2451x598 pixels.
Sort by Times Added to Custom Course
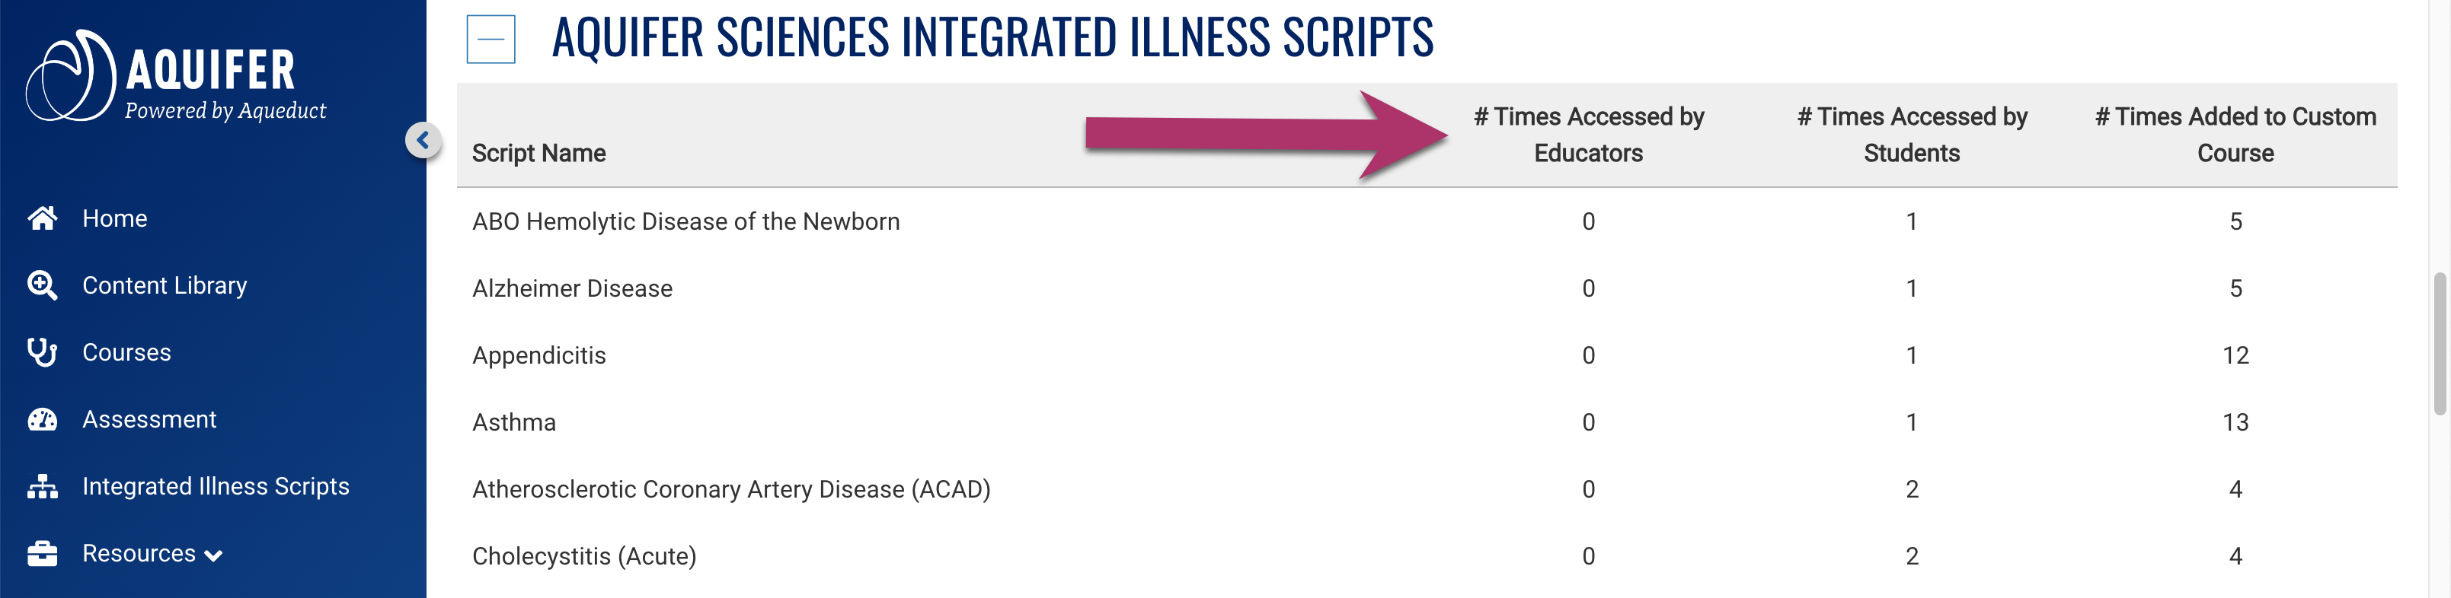[2235, 135]
